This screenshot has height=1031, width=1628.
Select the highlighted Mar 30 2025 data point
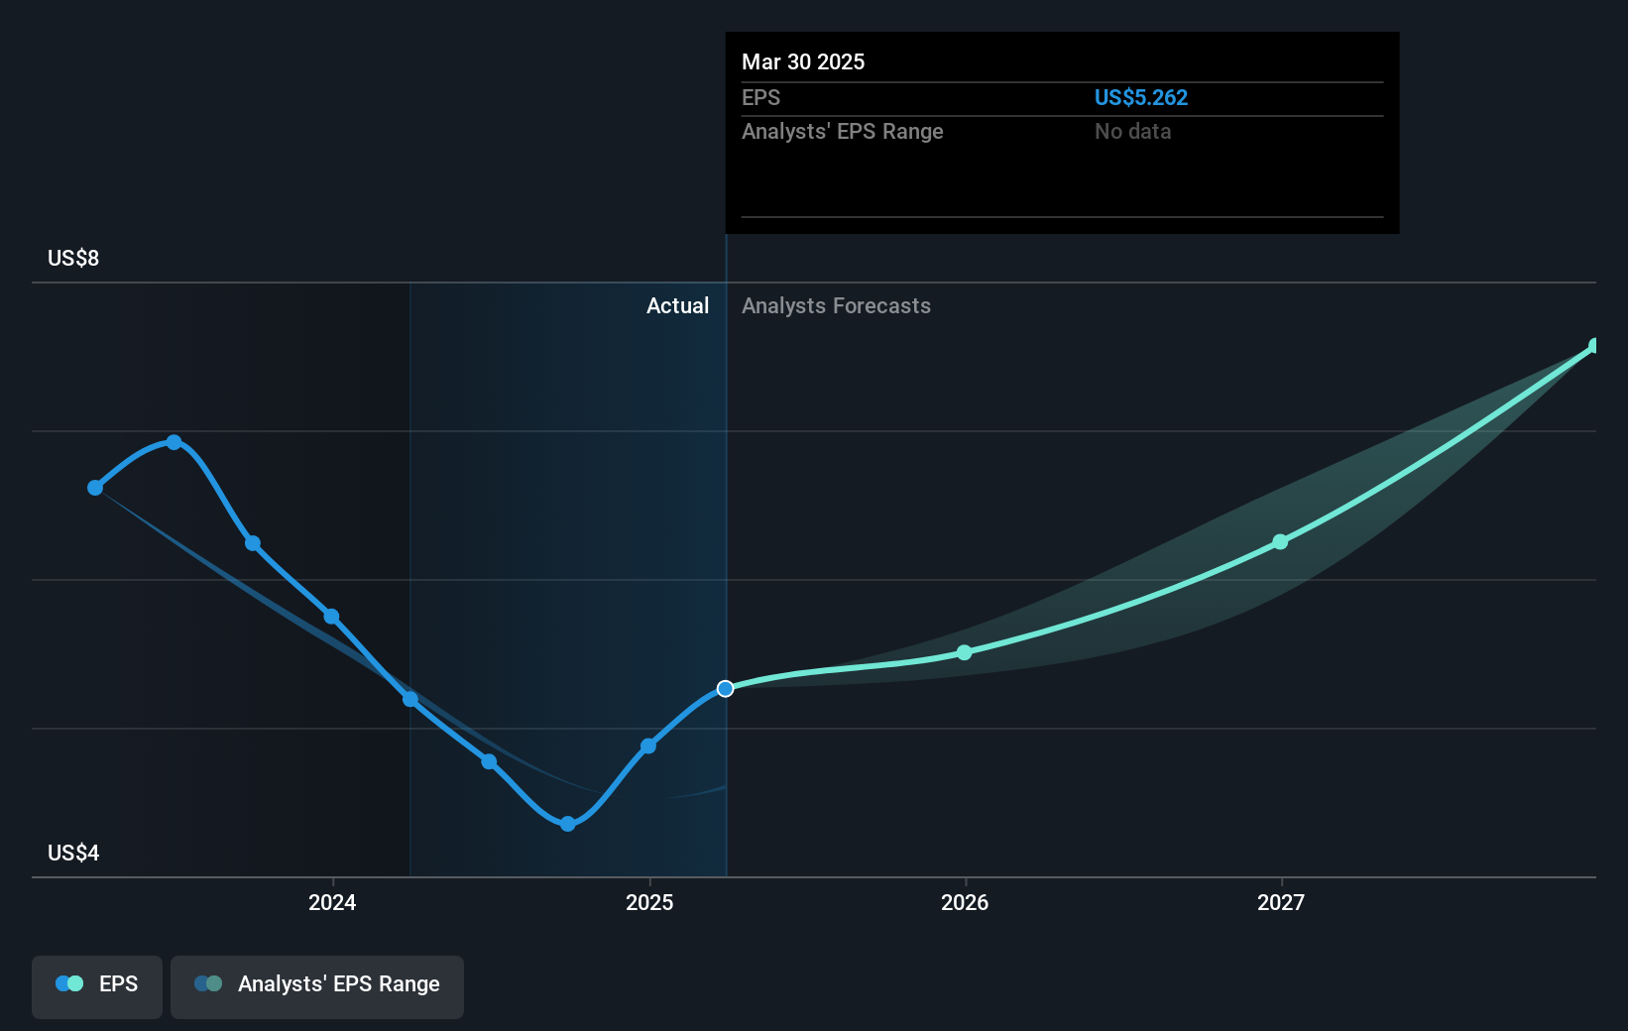726,688
